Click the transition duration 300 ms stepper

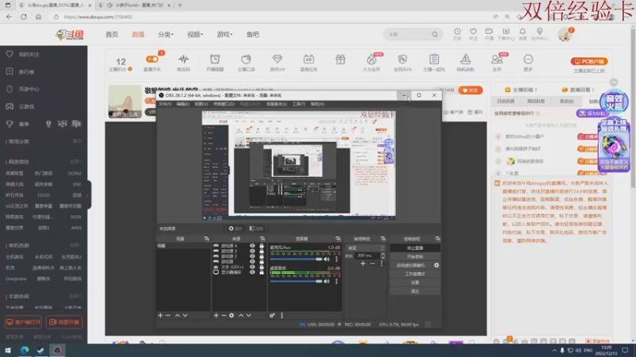click(382, 255)
